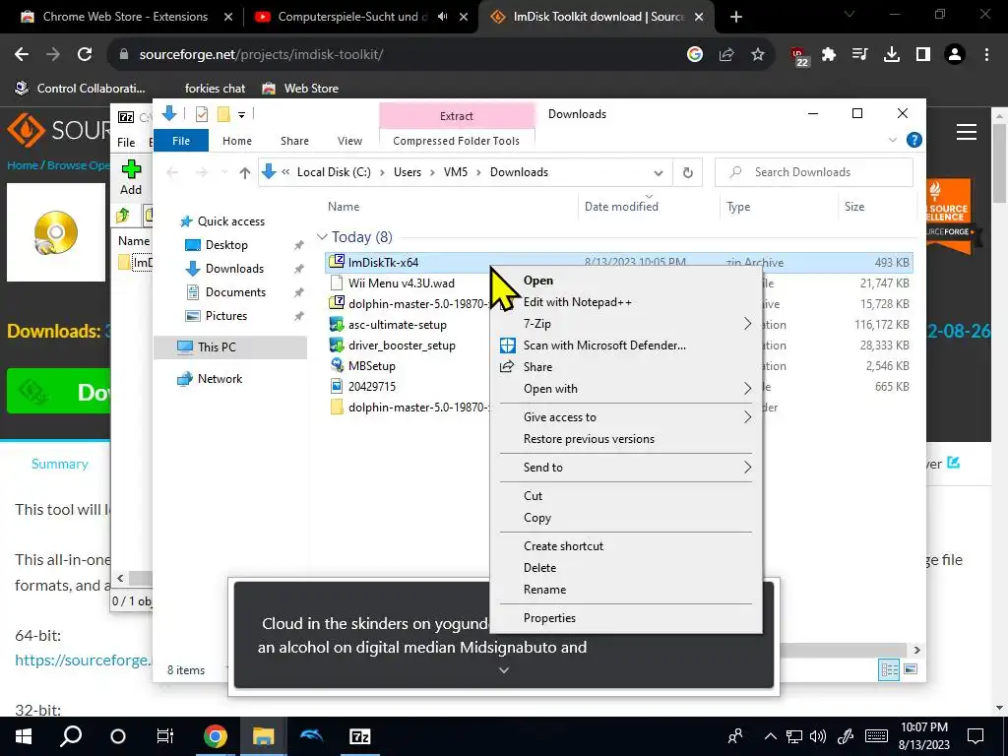1008x756 pixels.
Task: Click the 7-Zip Add plus icon
Action: pyautogui.click(x=131, y=169)
